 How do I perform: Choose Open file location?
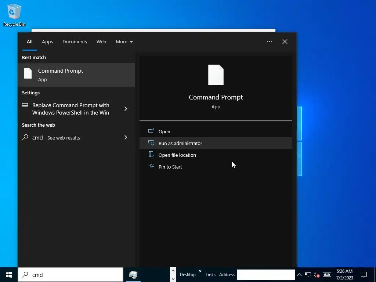(216, 155)
